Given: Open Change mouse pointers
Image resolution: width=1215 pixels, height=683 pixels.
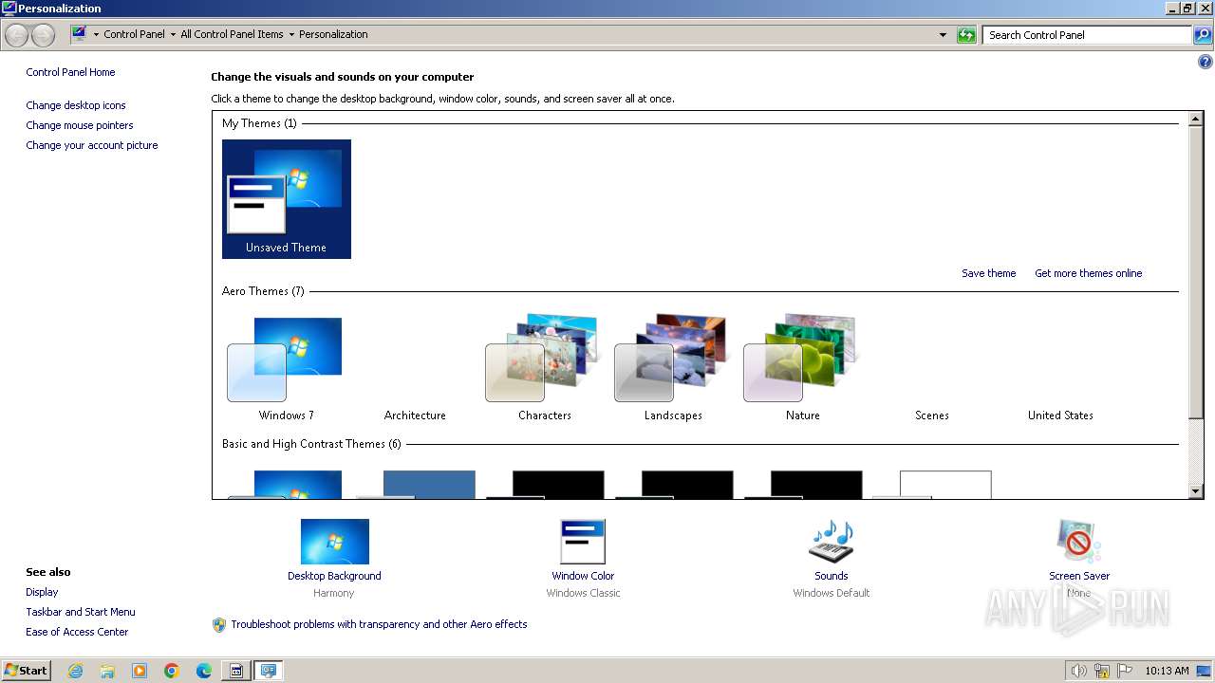Looking at the screenshot, I should point(80,125).
